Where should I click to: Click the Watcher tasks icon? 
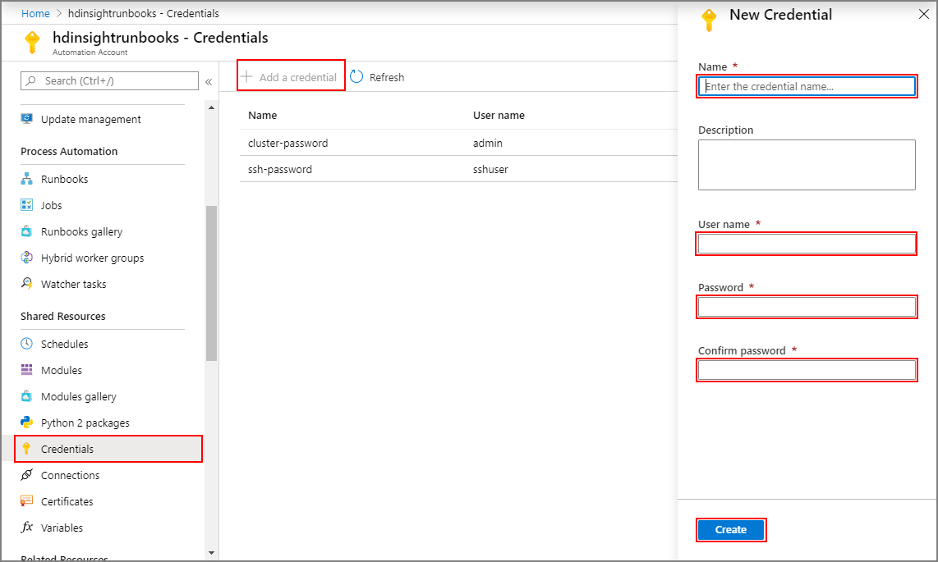click(26, 284)
